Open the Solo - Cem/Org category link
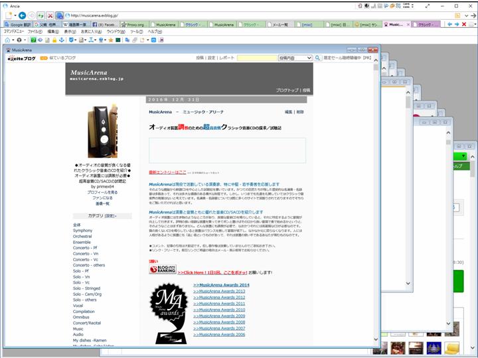Image resolution: width=478 pixels, height=358 pixels. 87,294
